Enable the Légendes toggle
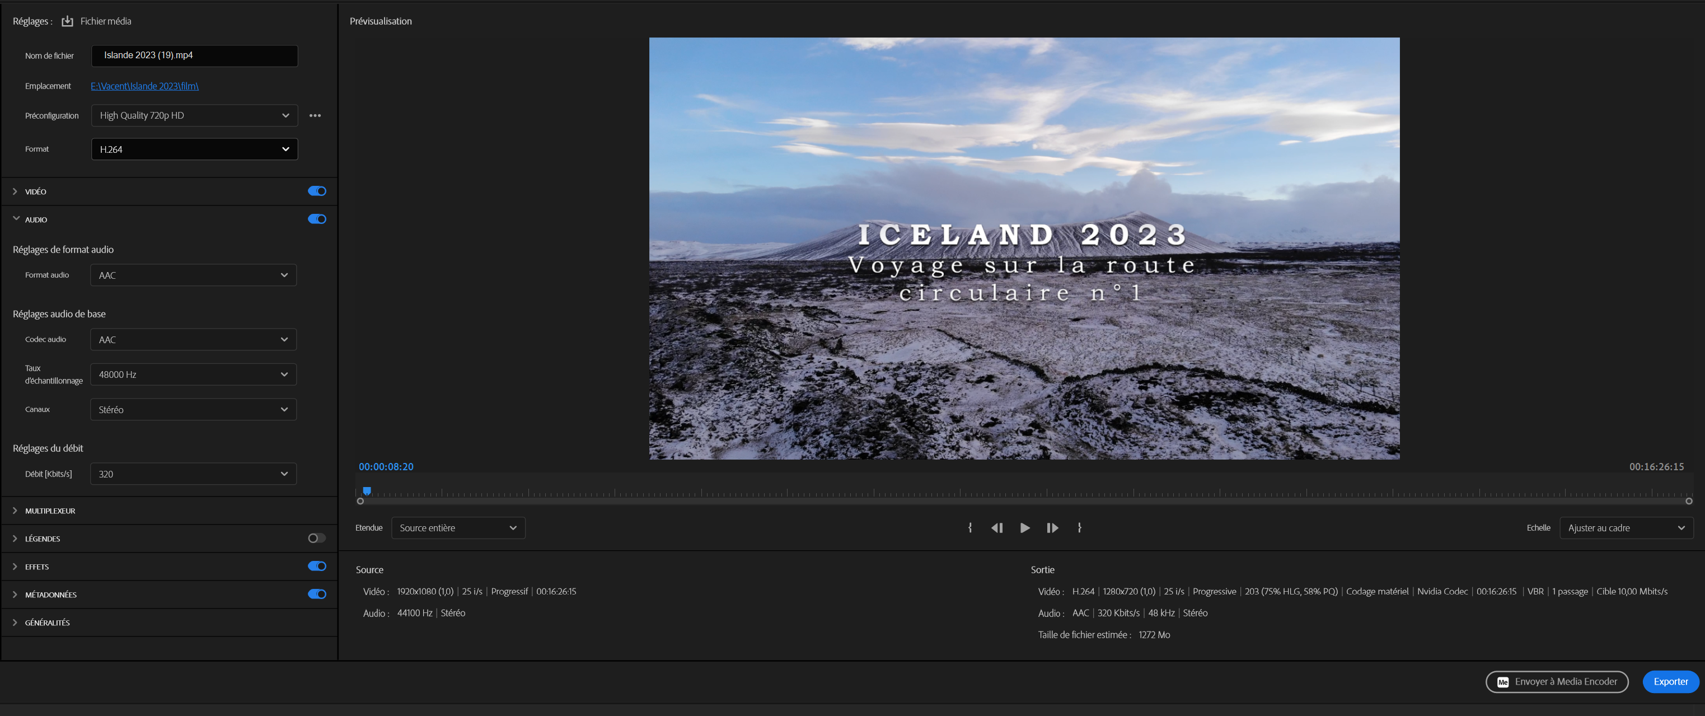This screenshot has height=716, width=1705. (x=317, y=538)
